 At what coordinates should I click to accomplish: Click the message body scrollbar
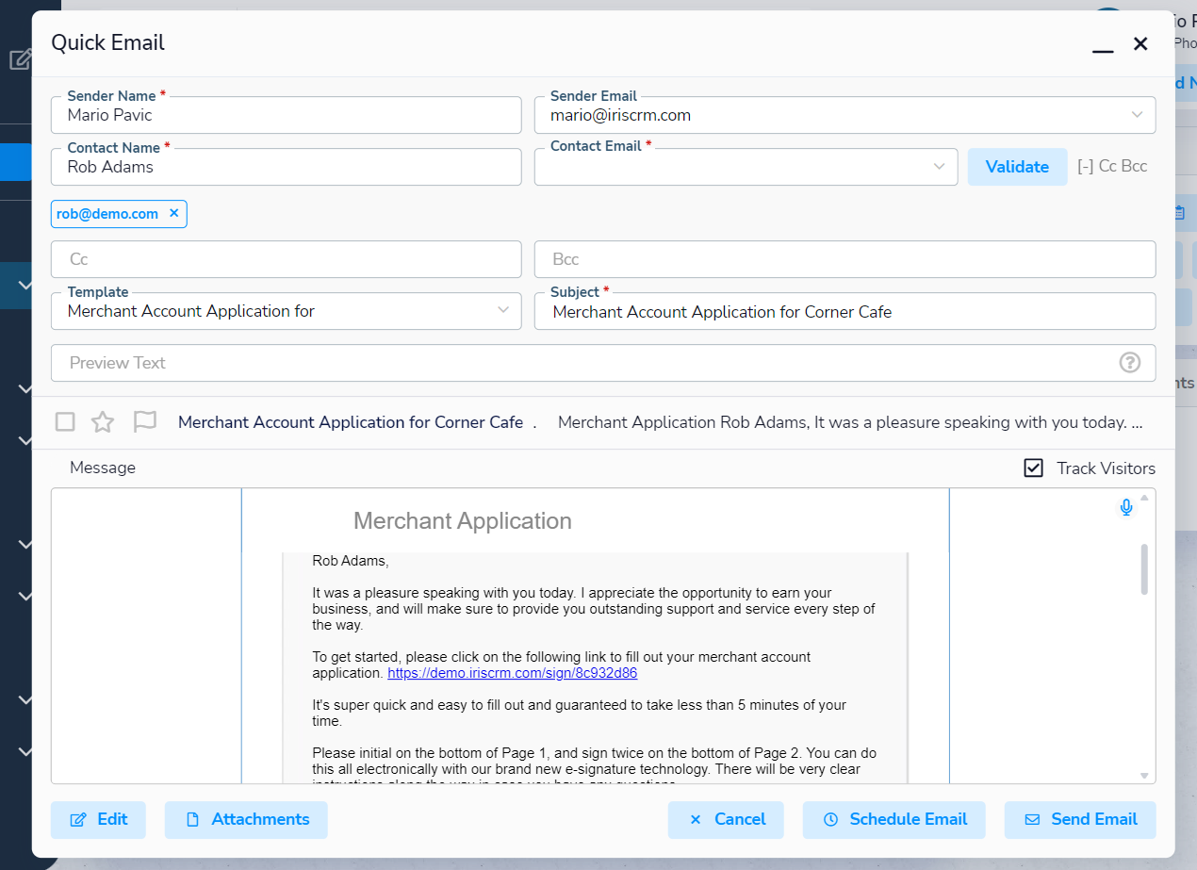click(x=1144, y=569)
